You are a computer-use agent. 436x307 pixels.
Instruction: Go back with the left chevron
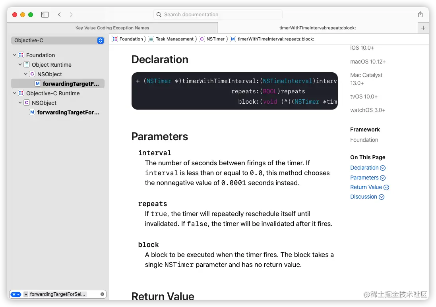[x=59, y=15]
